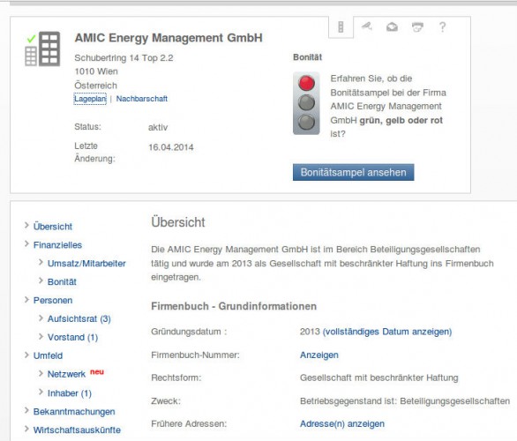Click Adresse(n) anzeigen link
517x441 pixels.
(x=342, y=423)
